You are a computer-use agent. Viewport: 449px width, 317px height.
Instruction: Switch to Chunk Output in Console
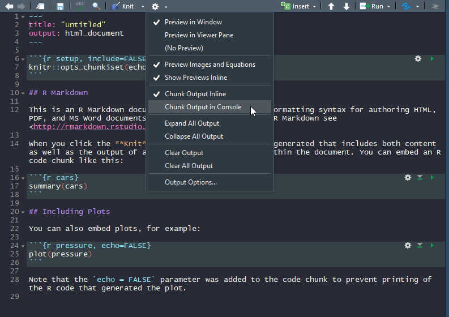click(209, 107)
